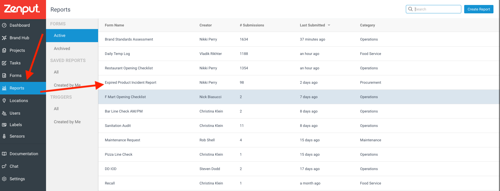Select Active under Forms
The height and width of the screenshot is (191, 500).
[x=72, y=36]
